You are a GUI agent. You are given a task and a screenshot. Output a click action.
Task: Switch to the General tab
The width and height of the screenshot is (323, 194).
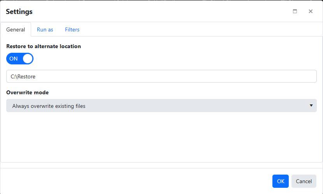pos(16,29)
